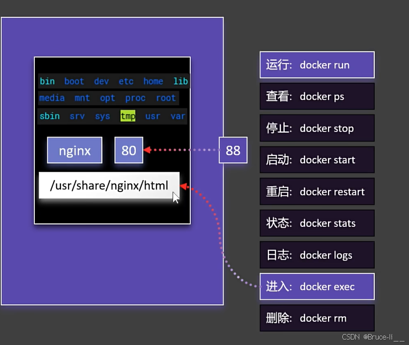Viewport: 409px width, 345px height.
Task: Click the highlighted tmp directory
Action: 128,116
